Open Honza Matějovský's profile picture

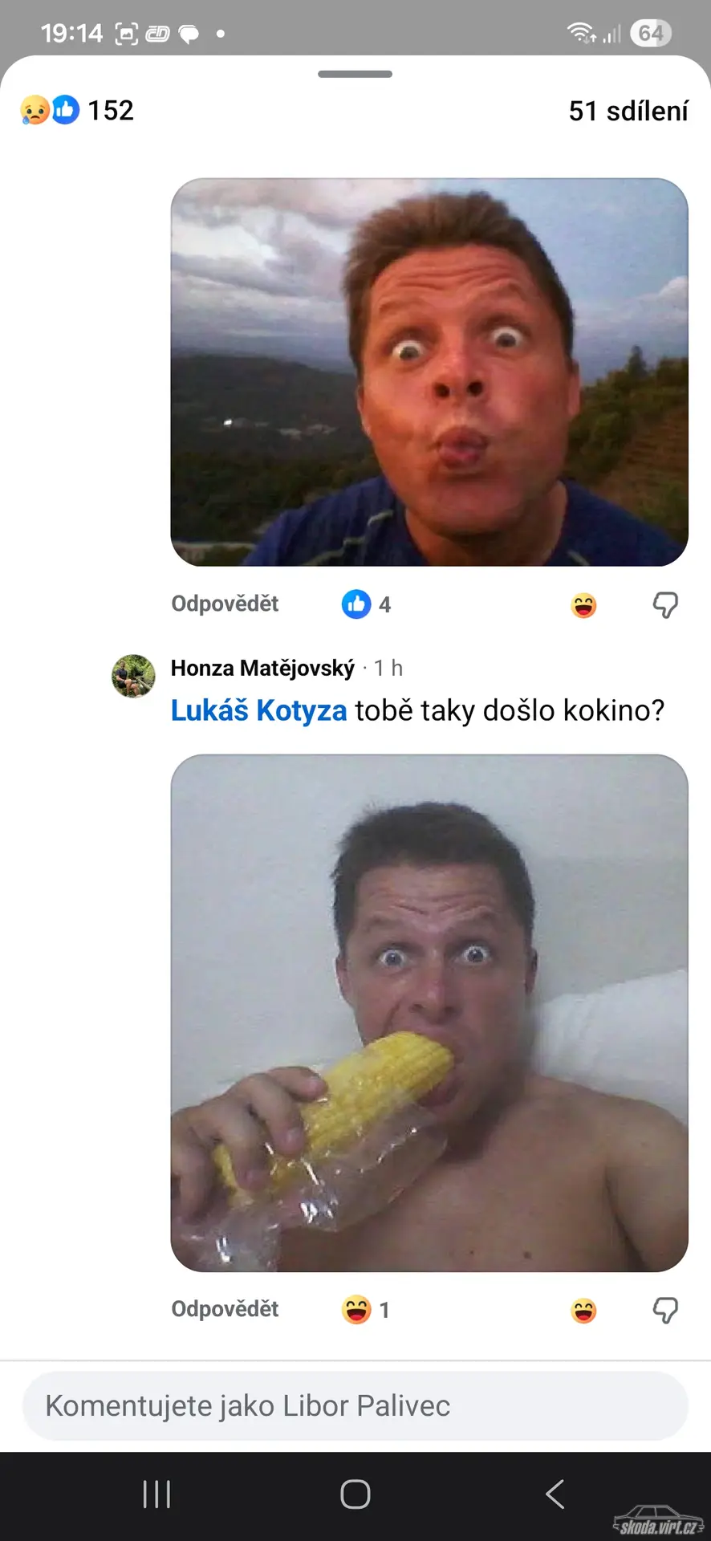point(133,676)
